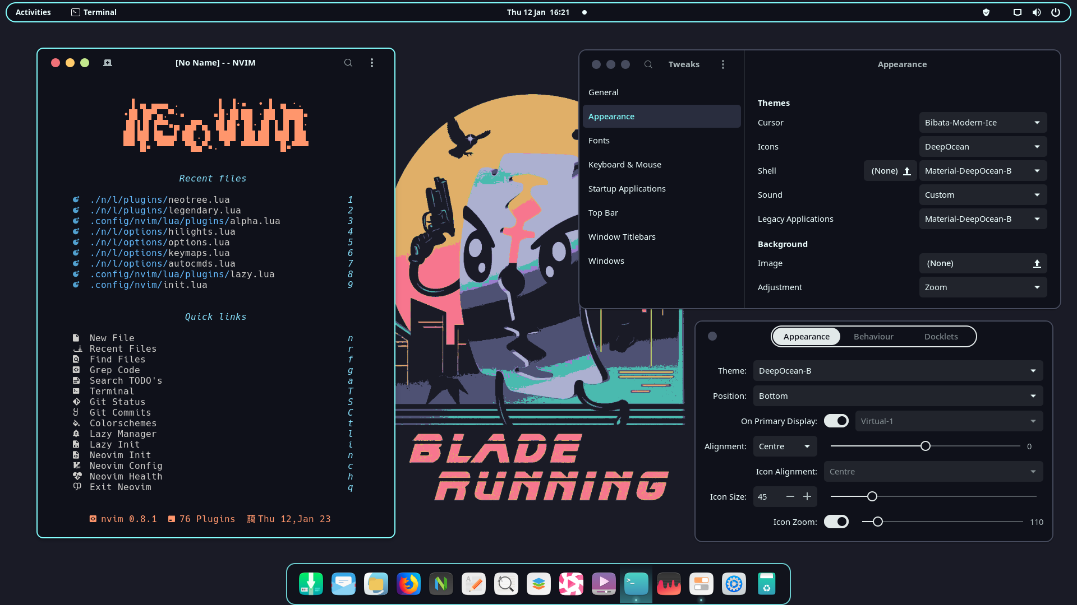The image size is (1077, 605).
Task: Open the Icon Alignment dropdown
Action: 933,472
